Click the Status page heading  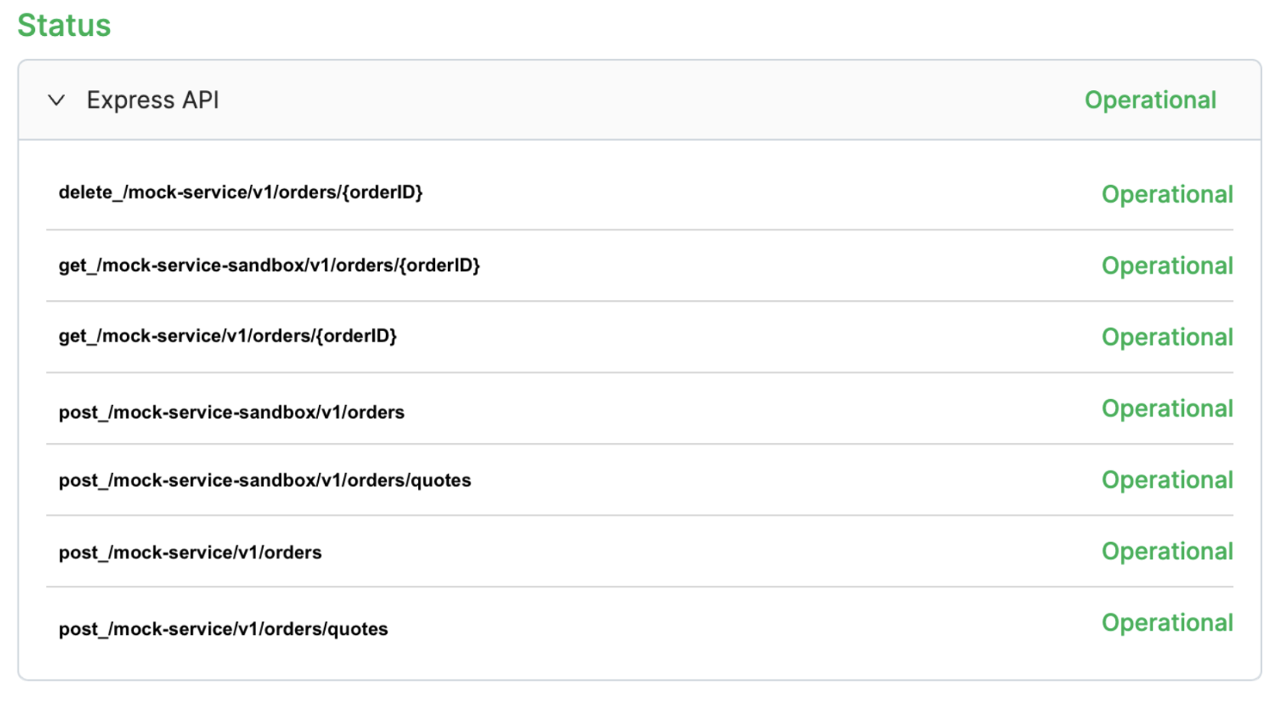pos(64,25)
